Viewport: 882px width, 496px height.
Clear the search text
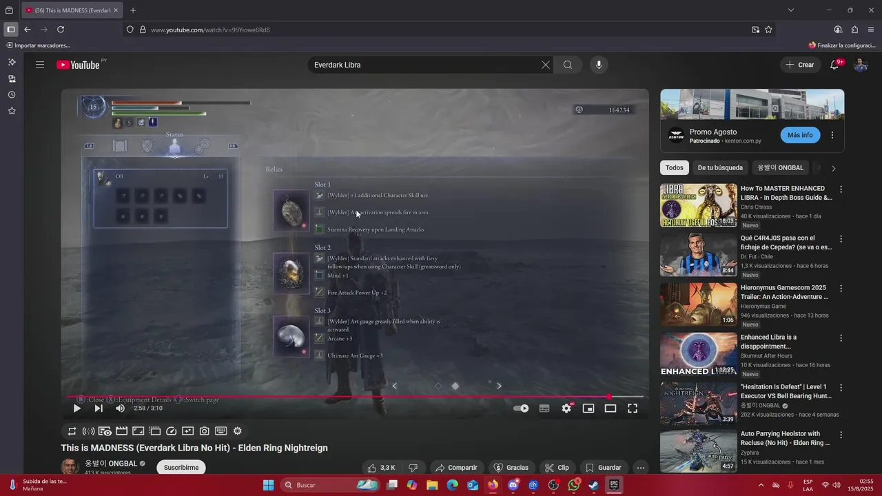(x=546, y=65)
